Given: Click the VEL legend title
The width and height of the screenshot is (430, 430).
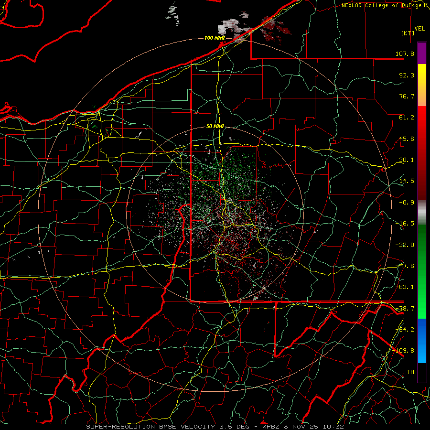Looking at the screenshot, I should pyautogui.click(x=419, y=29).
